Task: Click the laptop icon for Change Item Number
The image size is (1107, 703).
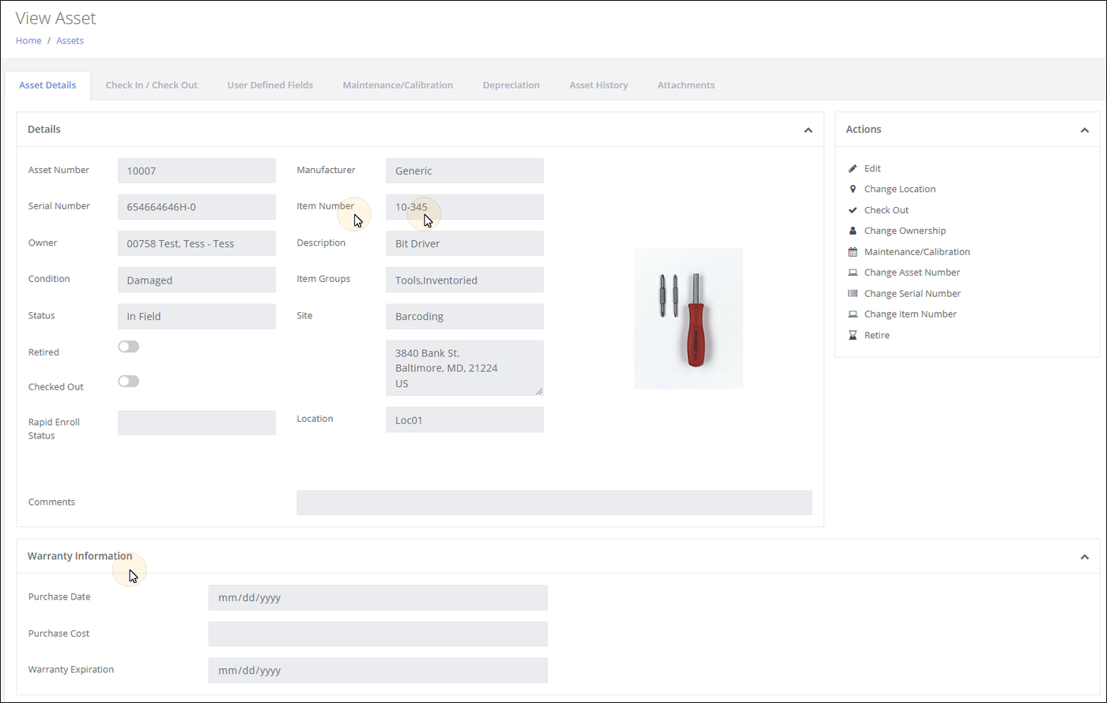Action: pos(852,314)
